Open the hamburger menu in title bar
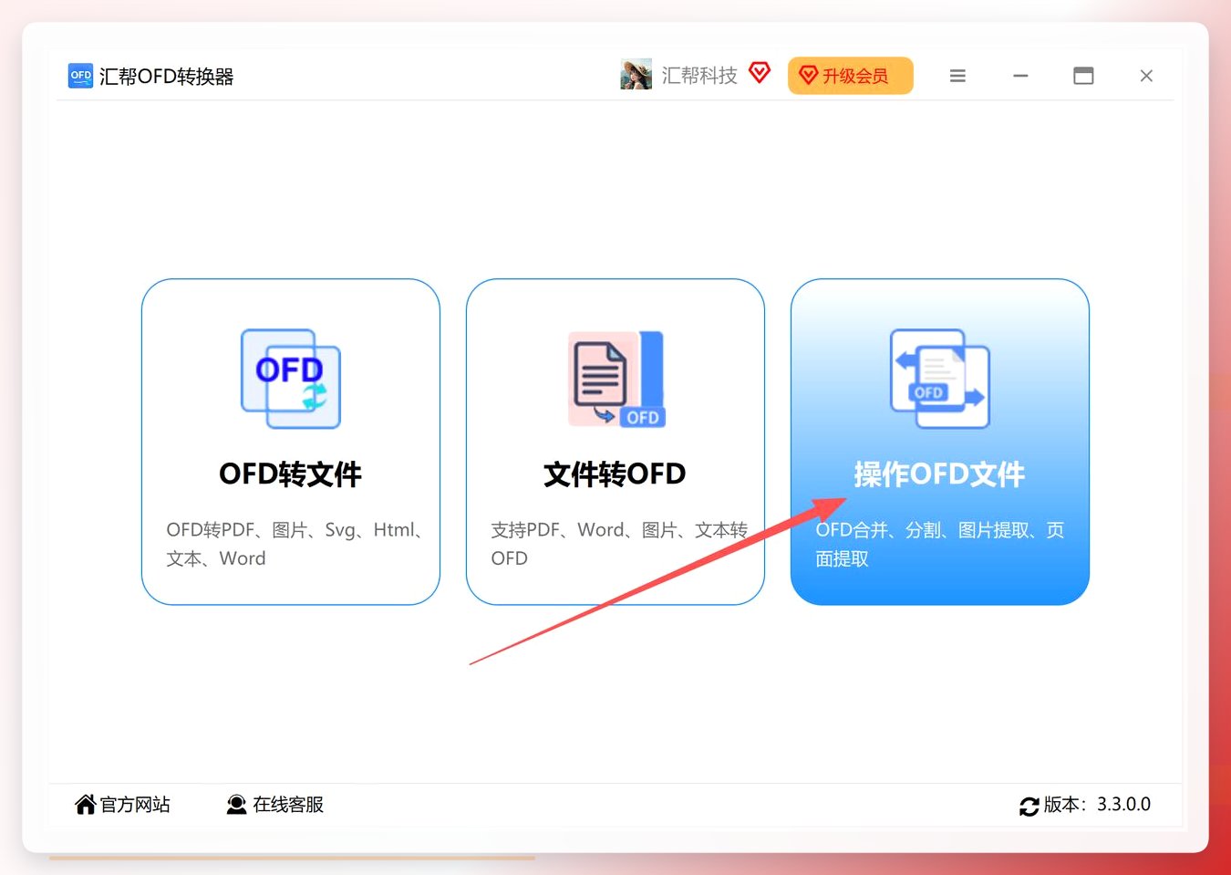The height and width of the screenshot is (875, 1231). pyautogui.click(x=957, y=76)
